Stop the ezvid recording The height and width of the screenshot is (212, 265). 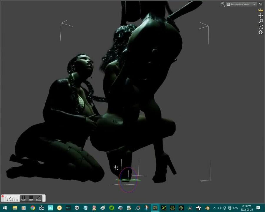[x=31, y=198]
